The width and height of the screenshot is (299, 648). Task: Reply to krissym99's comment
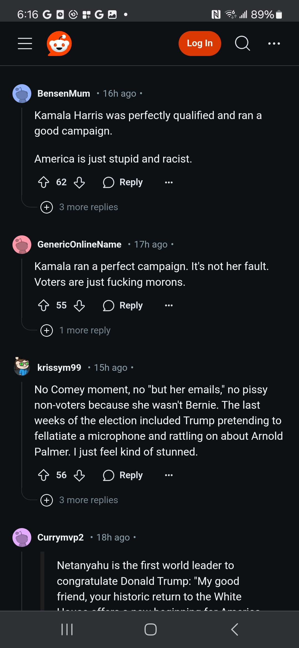(x=123, y=475)
